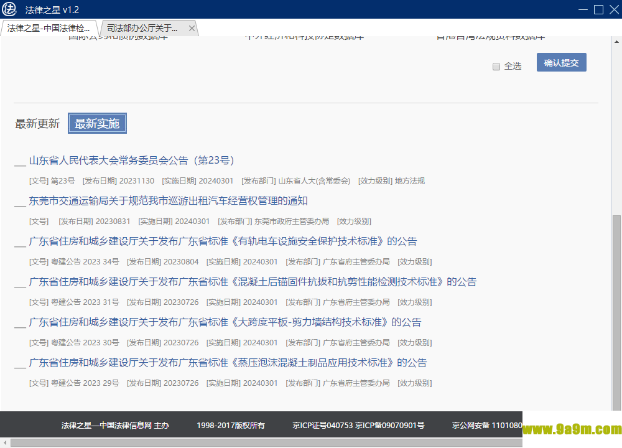Close the 司法部办公厅关于 tab
This screenshot has height=448, width=622.
pyautogui.click(x=192, y=28)
